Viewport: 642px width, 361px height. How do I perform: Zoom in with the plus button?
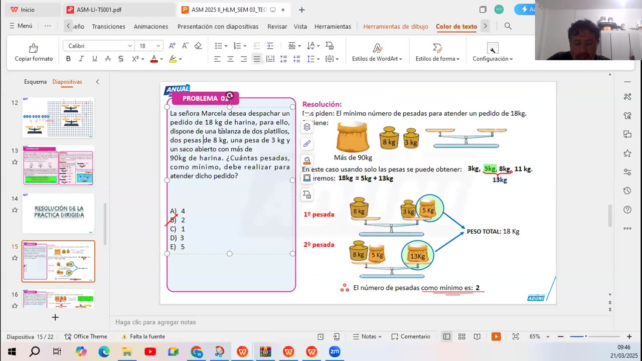coord(629,337)
